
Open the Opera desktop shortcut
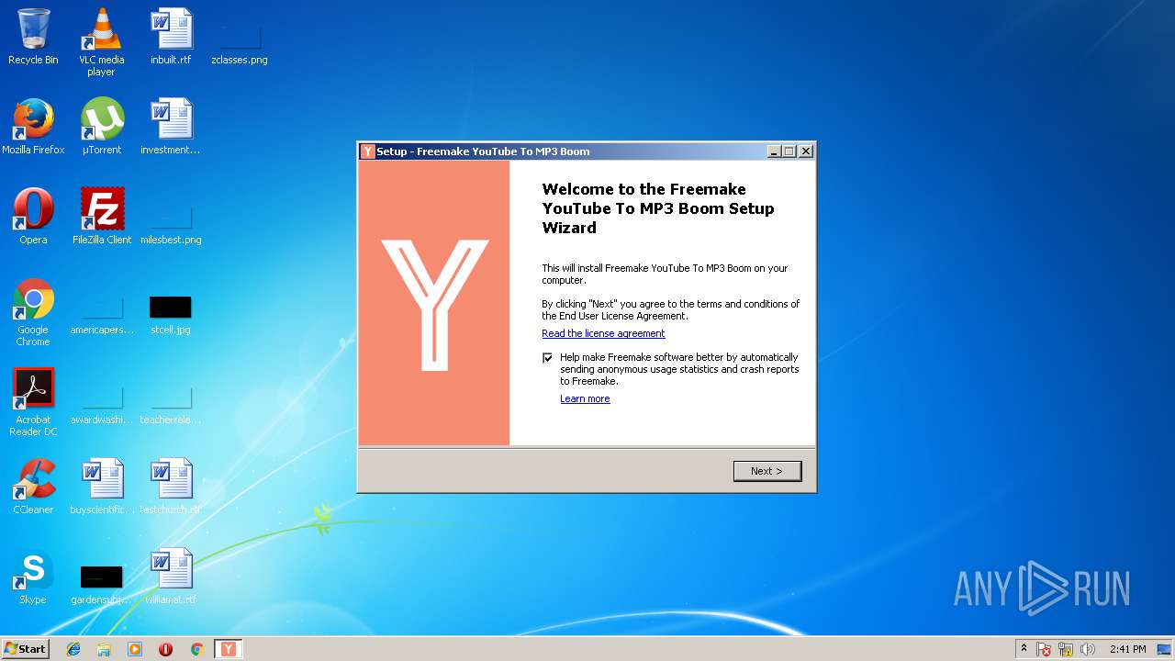(x=33, y=217)
